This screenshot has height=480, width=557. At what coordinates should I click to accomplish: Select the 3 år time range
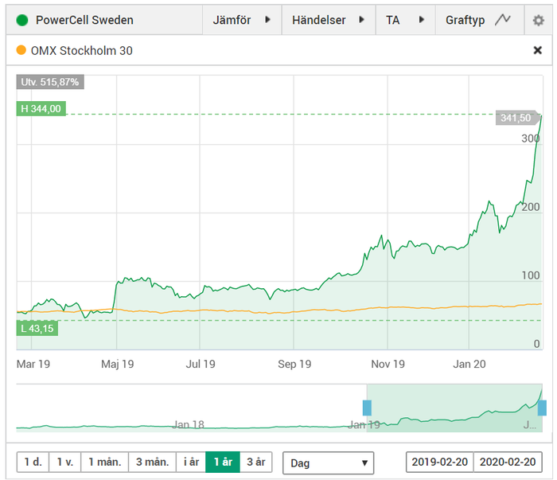pos(256,462)
